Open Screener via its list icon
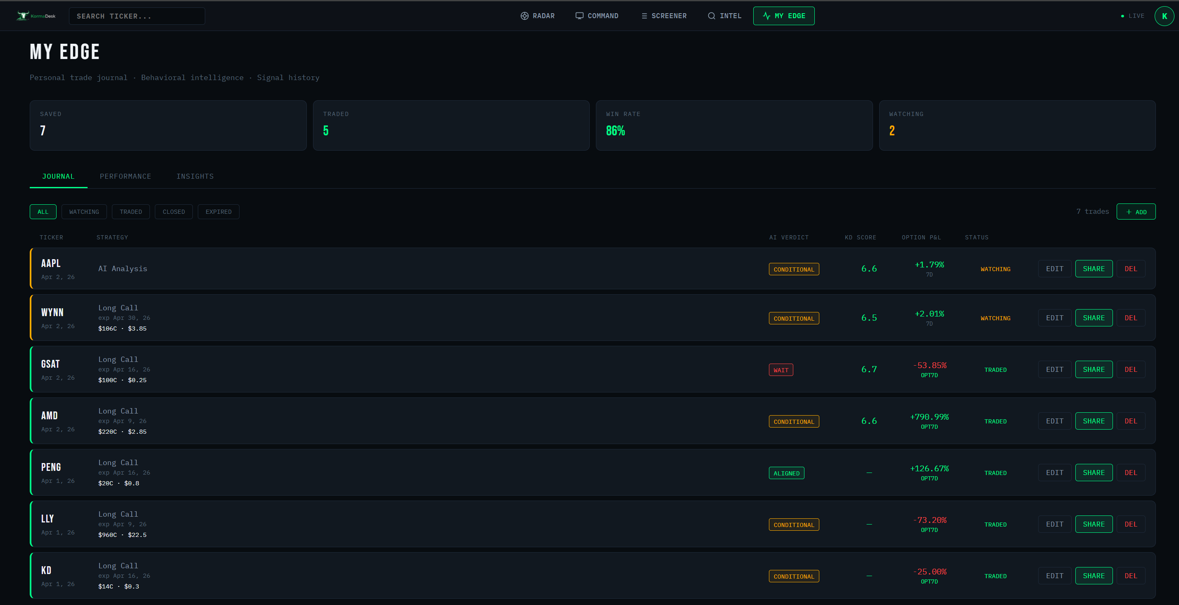The width and height of the screenshot is (1179, 605). [644, 16]
